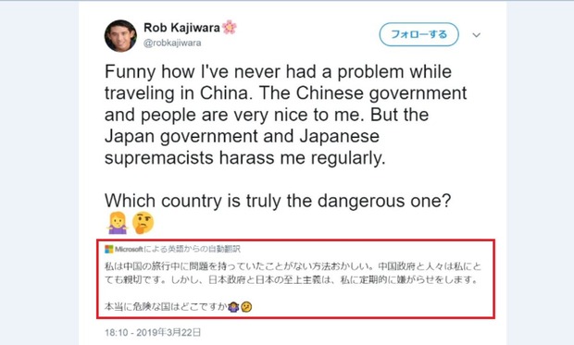The width and height of the screenshot is (574, 345).
Task: Click the "Which country is truly dangerous" line
Action: coord(278,201)
